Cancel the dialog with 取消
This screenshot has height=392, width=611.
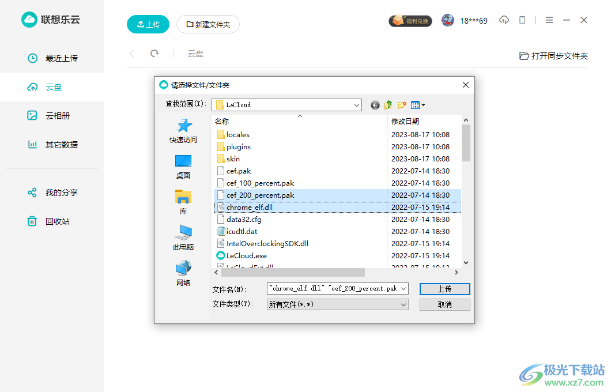pos(444,304)
